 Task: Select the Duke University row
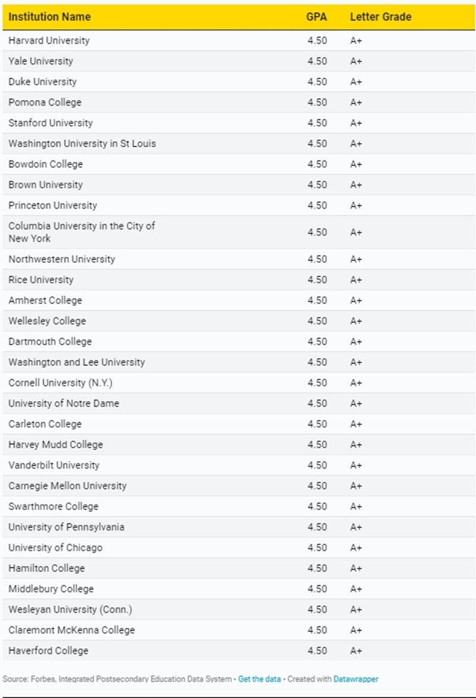(42, 82)
